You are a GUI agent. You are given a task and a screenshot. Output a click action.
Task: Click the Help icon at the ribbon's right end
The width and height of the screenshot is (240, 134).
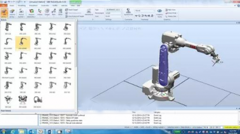pos(238,5)
